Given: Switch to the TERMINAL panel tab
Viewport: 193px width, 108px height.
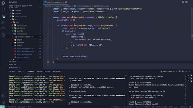Looking at the screenshot, I should pos(30,71).
